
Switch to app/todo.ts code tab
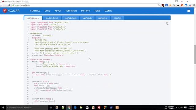tap(87, 18)
